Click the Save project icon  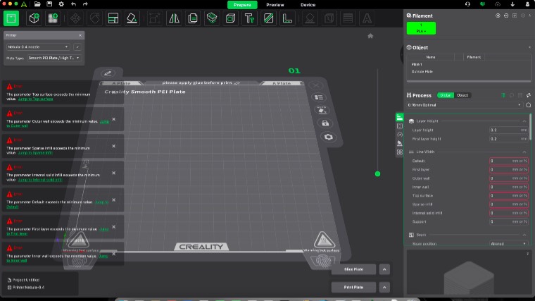point(49,4)
